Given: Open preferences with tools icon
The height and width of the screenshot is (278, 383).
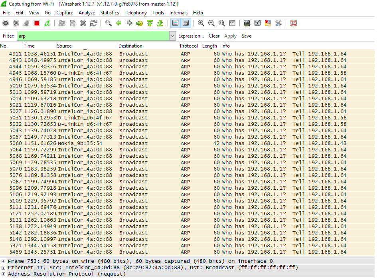Looking at the screenshot, I should pyautogui.click(x=278, y=23).
